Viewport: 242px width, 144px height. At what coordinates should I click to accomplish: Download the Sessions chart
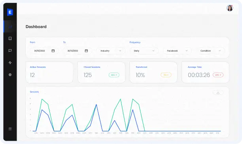click(218, 92)
